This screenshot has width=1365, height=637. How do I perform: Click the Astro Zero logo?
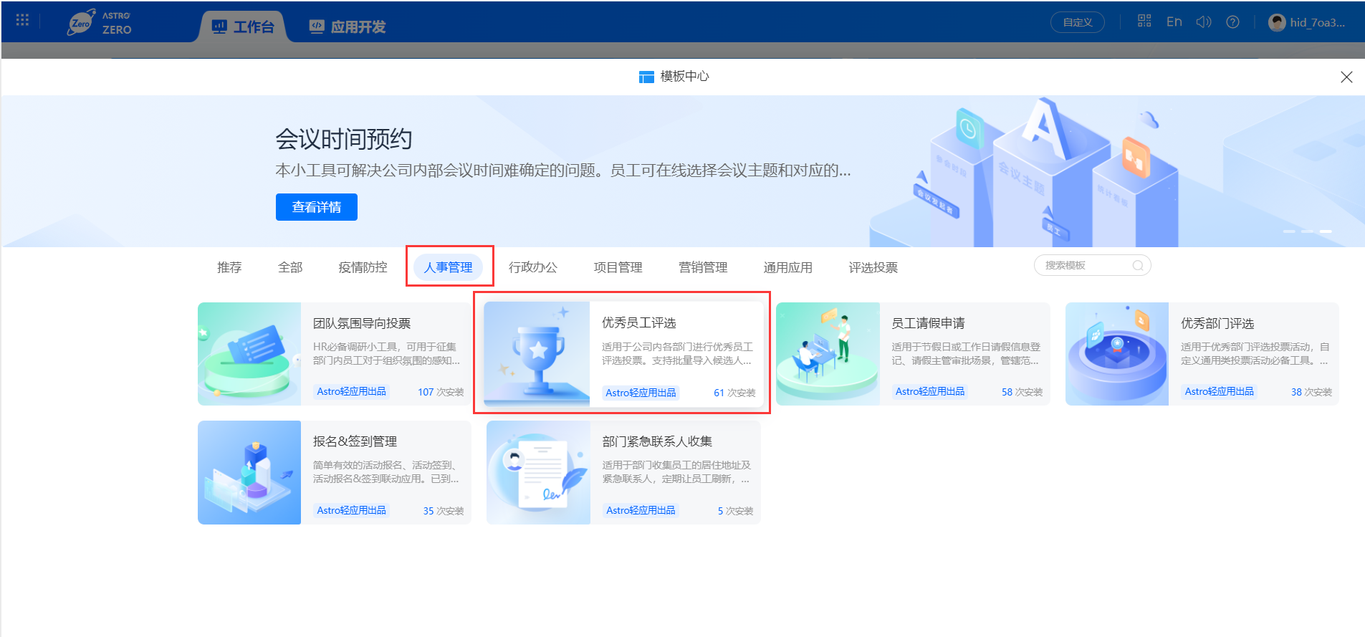(x=100, y=22)
